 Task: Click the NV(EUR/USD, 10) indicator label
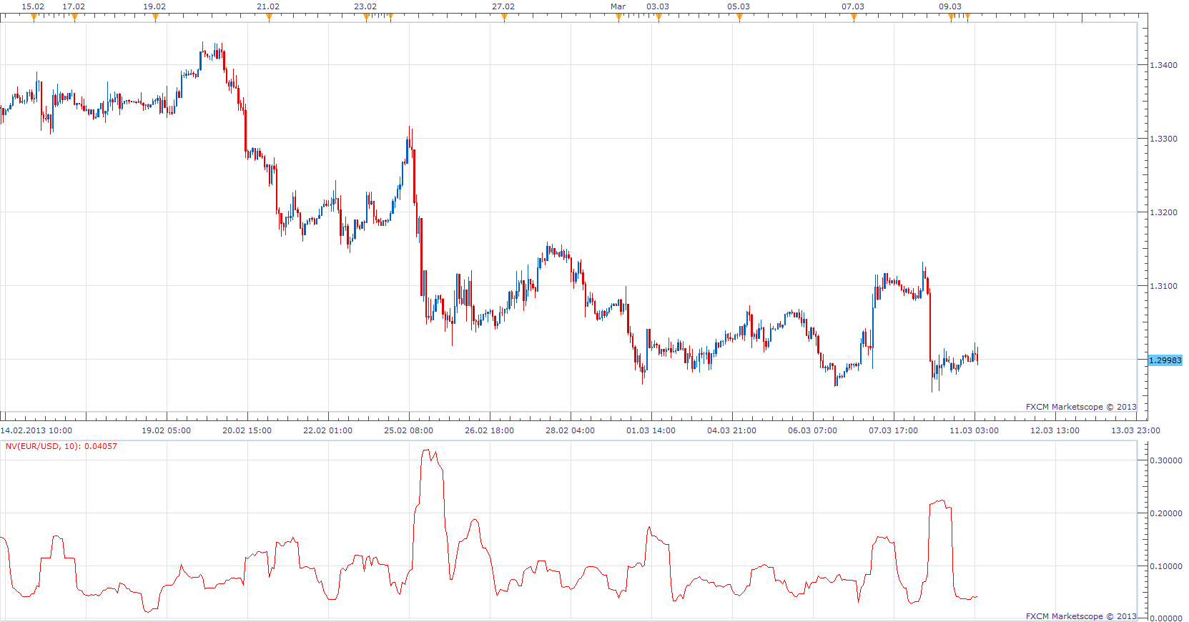click(61, 446)
